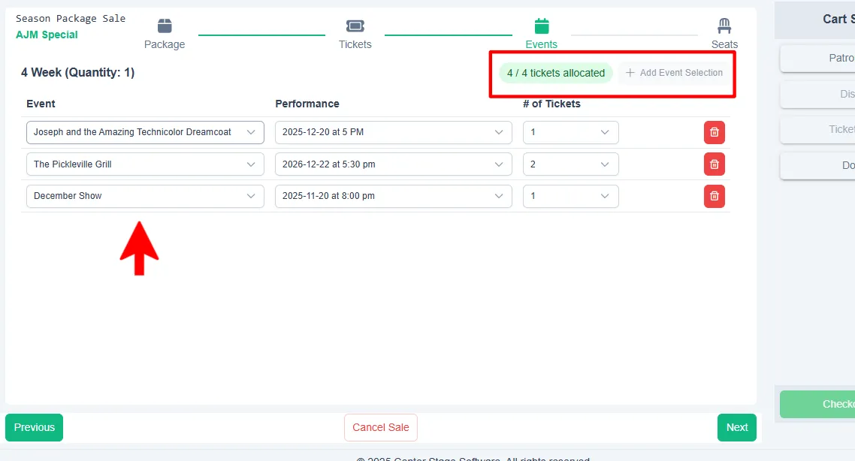The height and width of the screenshot is (461, 855).
Task: Change ticket count for December Show
Action: 570,196
